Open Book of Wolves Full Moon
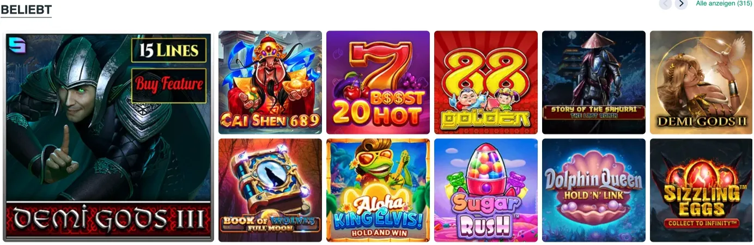The height and width of the screenshot is (245, 754). point(270,190)
